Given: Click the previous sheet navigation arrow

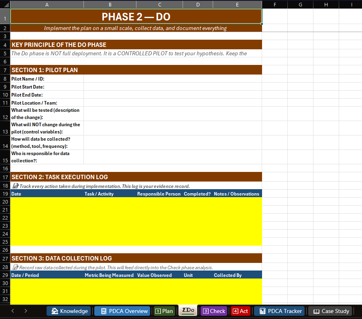Looking at the screenshot, I should pyautogui.click(x=12, y=311).
